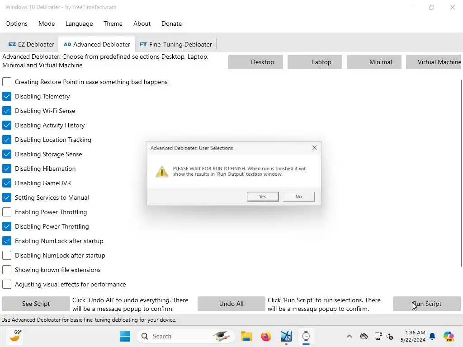Uncheck Setting Services to Manual
Viewport: 463px width, 347px height.
[x=7, y=197]
